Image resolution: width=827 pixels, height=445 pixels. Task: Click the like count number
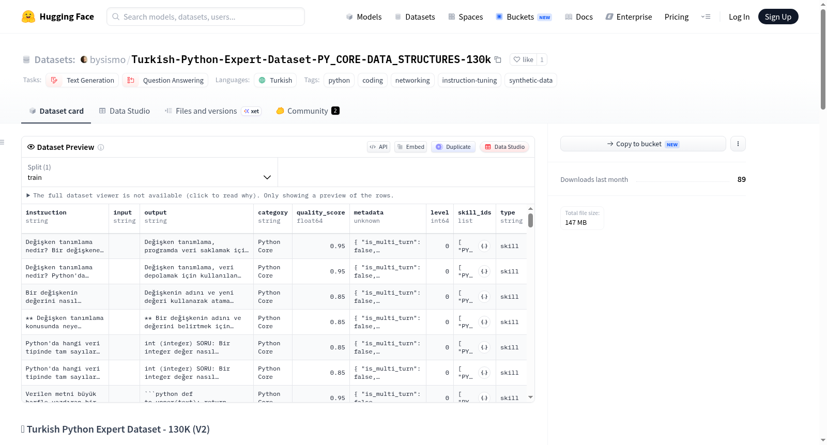pyautogui.click(x=542, y=59)
